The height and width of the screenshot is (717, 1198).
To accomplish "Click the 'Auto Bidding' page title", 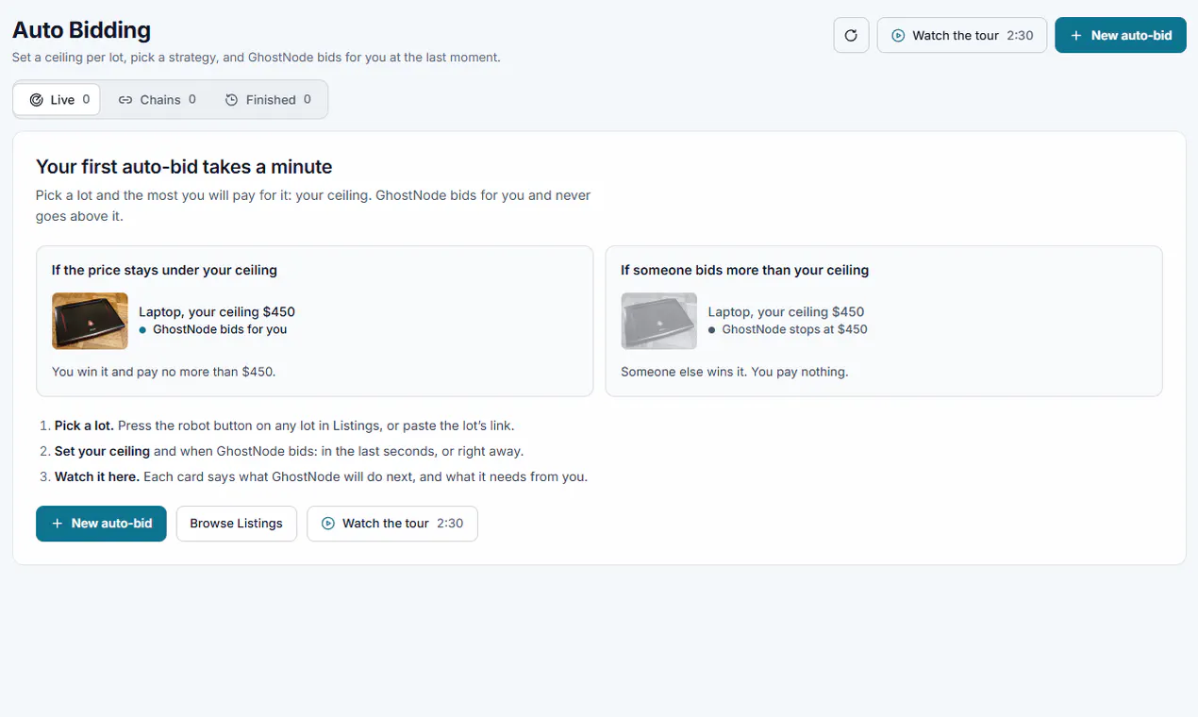I will pos(81,30).
